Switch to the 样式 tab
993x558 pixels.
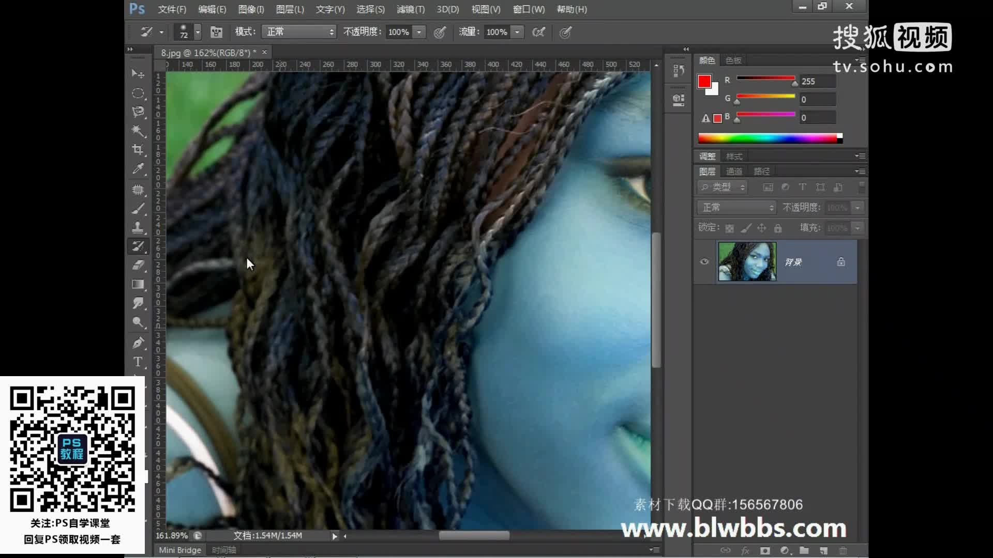coord(734,156)
